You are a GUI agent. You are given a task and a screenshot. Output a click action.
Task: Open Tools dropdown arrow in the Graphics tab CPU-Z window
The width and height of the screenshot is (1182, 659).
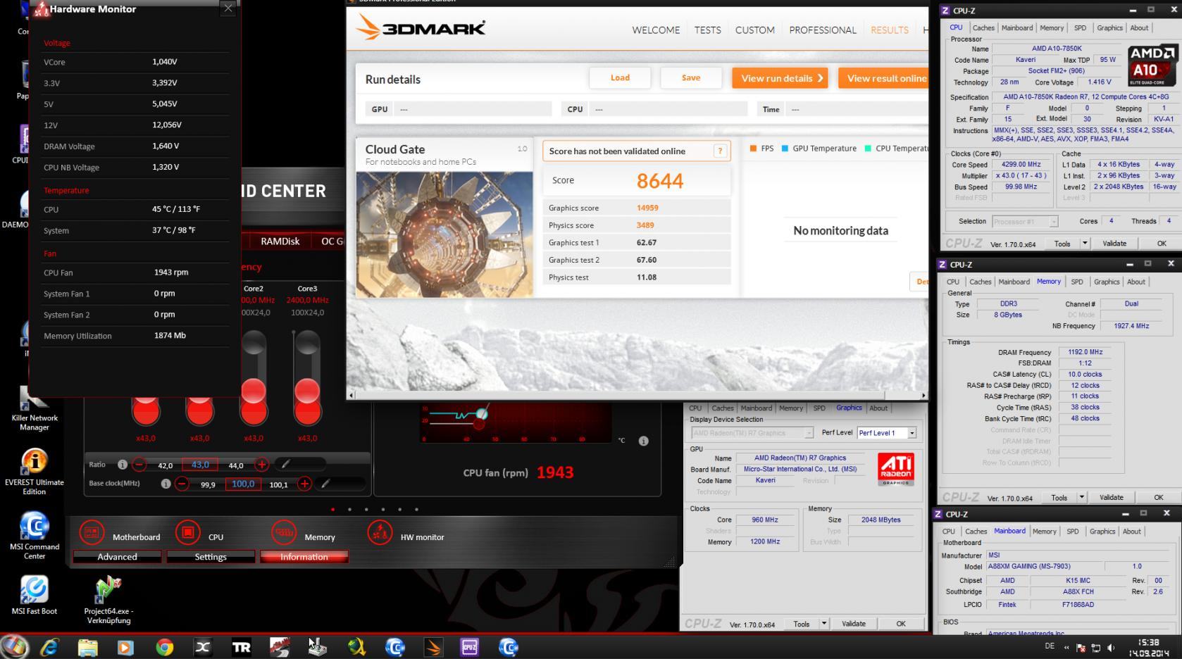click(x=823, y=624)
